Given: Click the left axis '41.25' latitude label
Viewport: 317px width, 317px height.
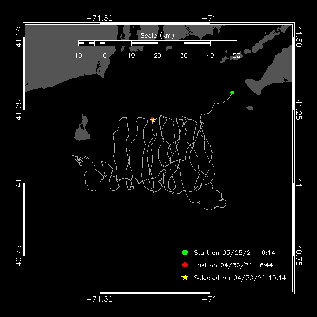Looking at the screenshot, I should pos(19,110).
